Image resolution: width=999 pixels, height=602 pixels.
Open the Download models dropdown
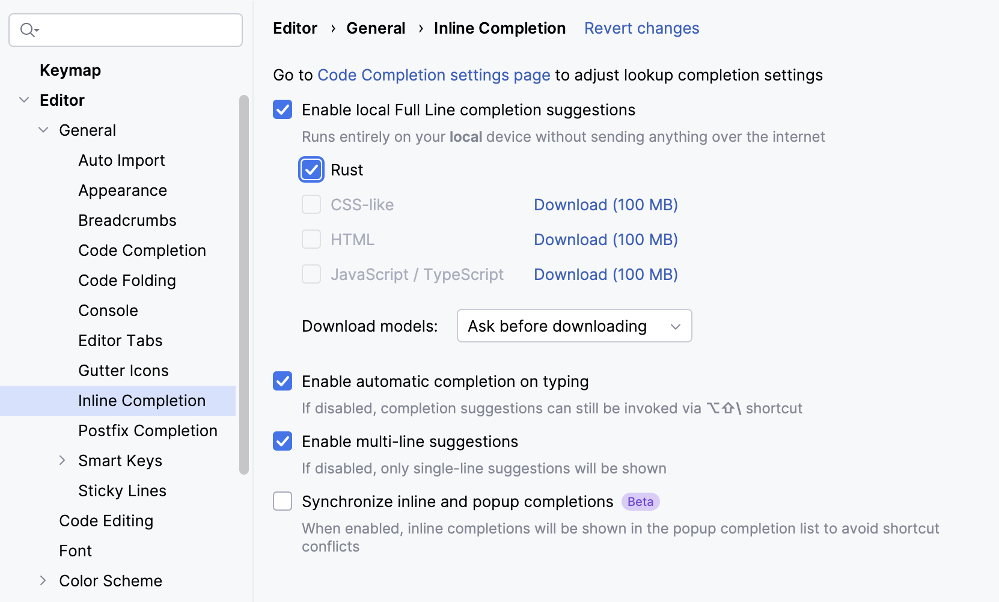click(x=573, y=326)
